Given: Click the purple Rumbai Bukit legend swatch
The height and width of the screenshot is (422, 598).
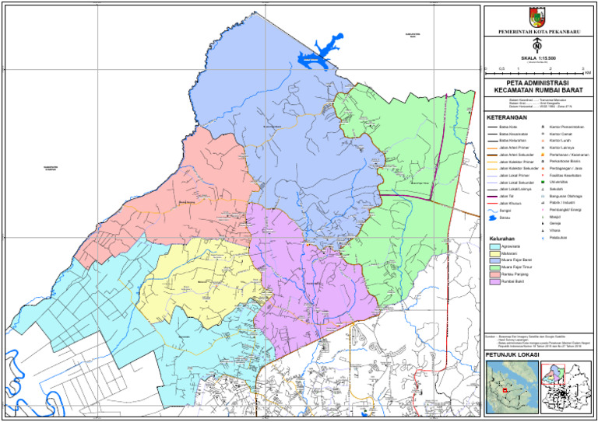Looking at the screenshot, I should (494, 282).
